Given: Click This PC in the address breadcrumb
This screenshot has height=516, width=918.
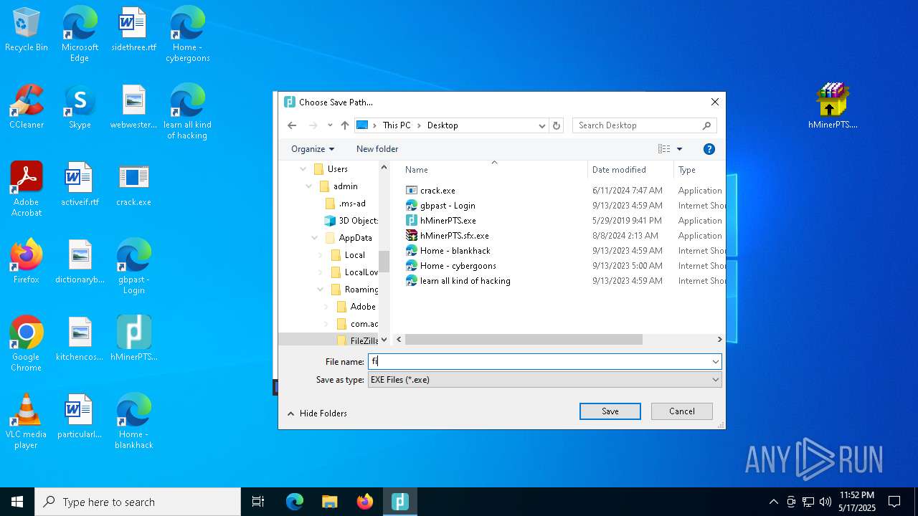Looking at the screenshot, I should [397, 125].
